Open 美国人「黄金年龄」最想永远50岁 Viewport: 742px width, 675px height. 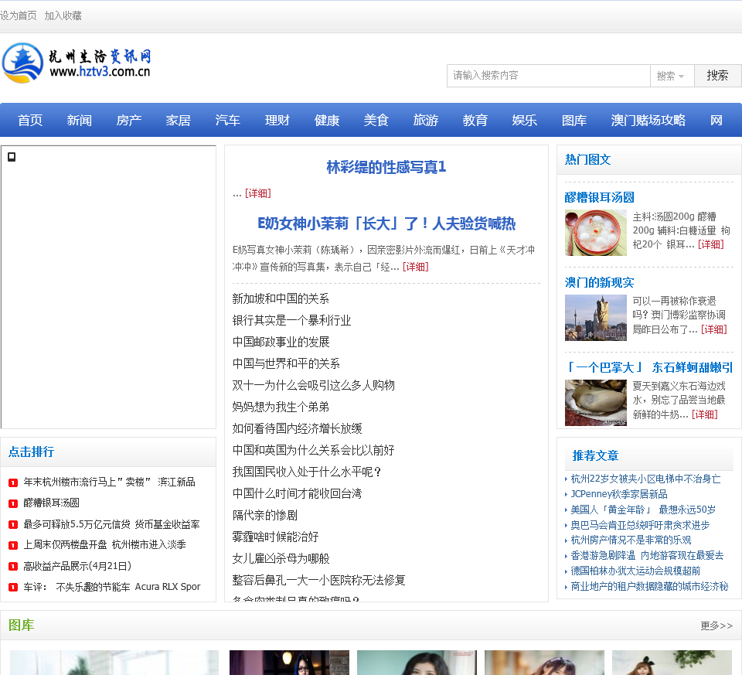tap(643, 510)
